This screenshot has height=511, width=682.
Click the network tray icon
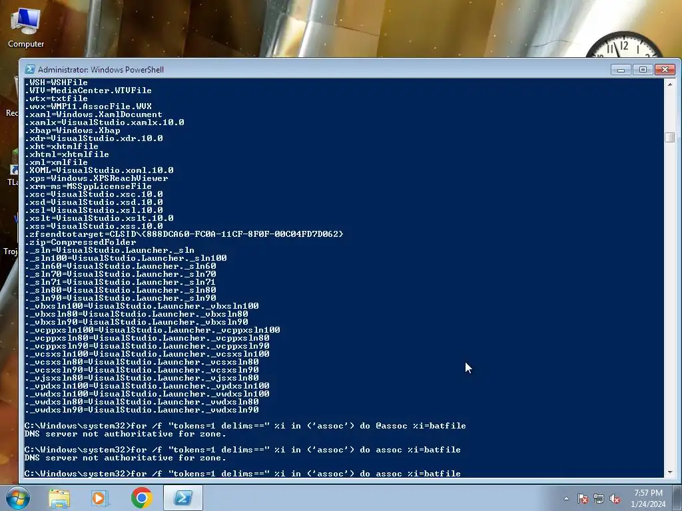pos(599,499)
